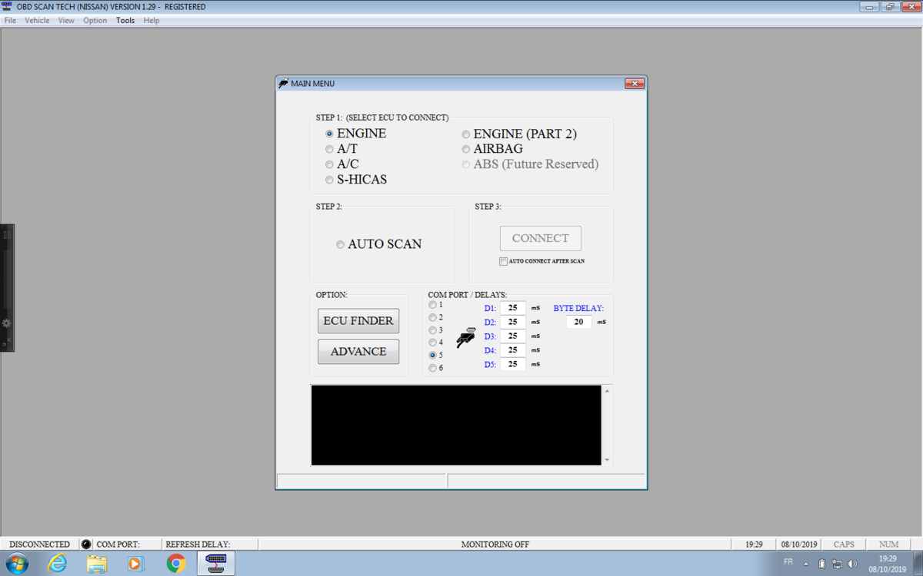This screenshot has height=576, width=923.
Task: Click the log scrollbar up arrow
Action: (x=608, y=391)
